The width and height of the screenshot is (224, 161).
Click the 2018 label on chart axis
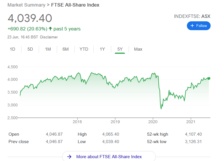(x=77, y=122)
